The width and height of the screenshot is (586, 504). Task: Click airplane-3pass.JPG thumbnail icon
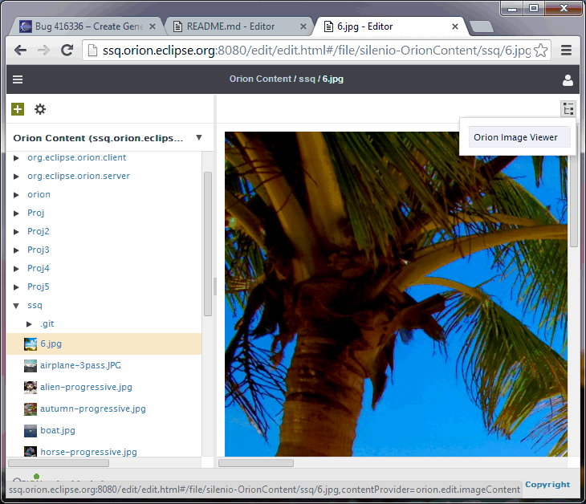click(x=31, y=366)
